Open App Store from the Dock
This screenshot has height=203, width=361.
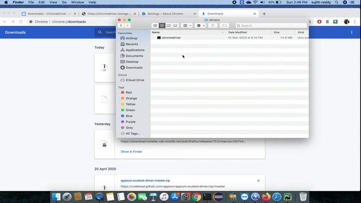[x=175, y=197]
